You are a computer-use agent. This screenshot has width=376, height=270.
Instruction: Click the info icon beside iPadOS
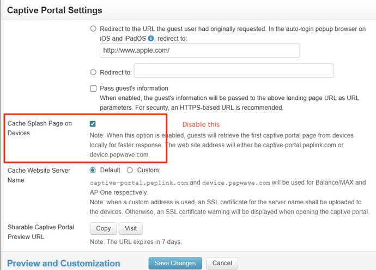[x=151, y=39]
